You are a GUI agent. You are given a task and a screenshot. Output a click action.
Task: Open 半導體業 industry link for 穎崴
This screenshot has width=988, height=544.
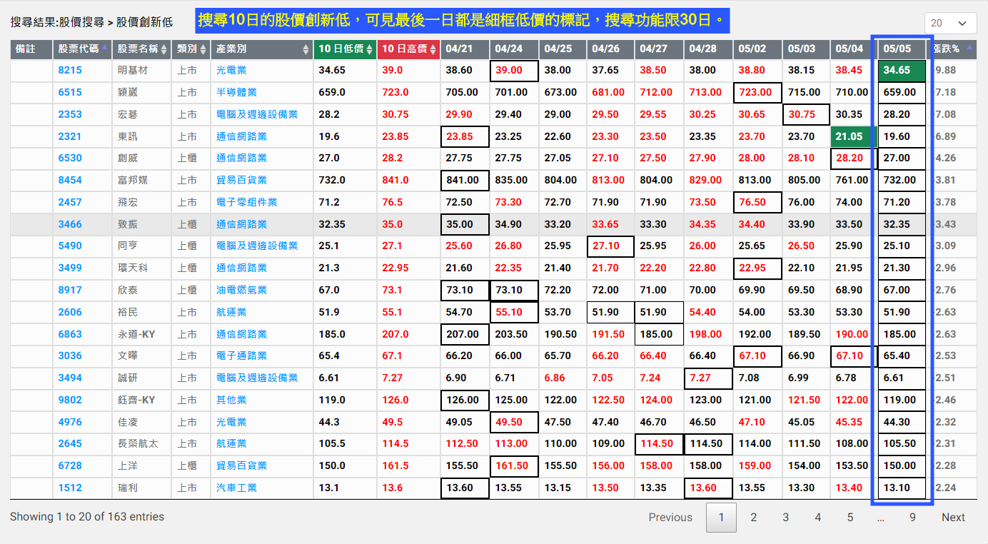pyautogui.click(x=236, y=92)
